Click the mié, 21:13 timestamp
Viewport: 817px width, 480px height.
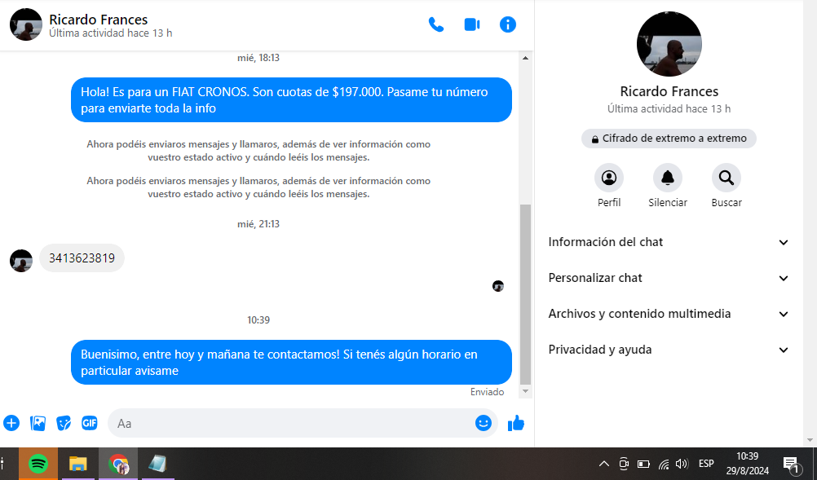[x=258, y=224]
